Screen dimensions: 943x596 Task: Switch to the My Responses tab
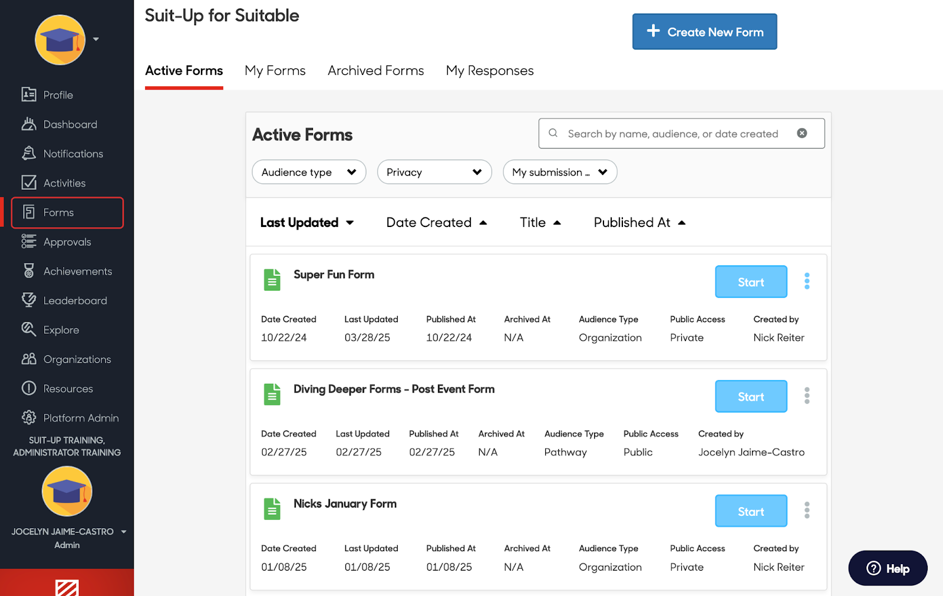(490, 71)
